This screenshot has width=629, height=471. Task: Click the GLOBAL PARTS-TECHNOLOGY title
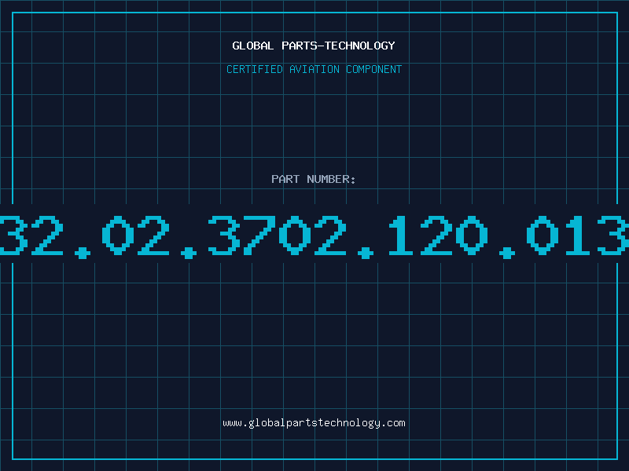(314, 46)
